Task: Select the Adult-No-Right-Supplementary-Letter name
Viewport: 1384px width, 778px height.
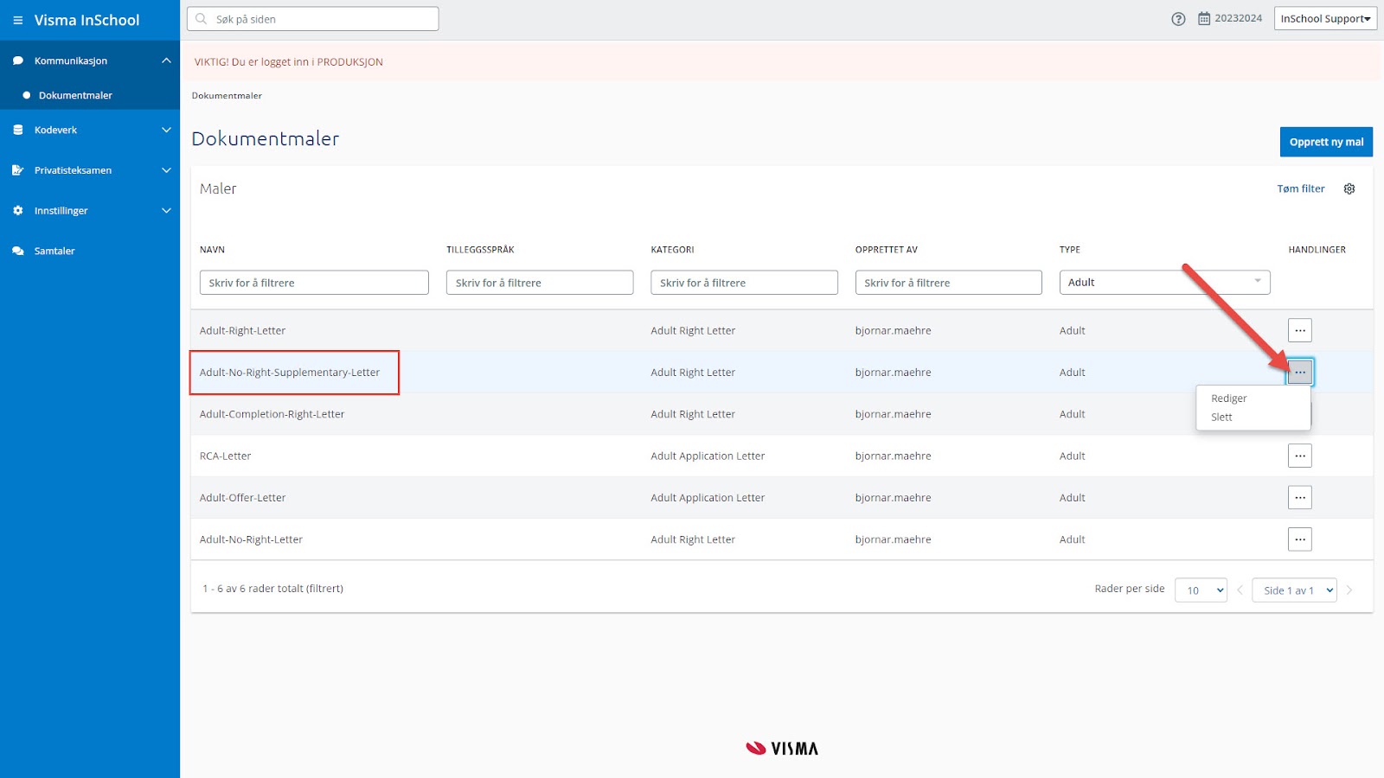Action: click(x=290, y=373)
